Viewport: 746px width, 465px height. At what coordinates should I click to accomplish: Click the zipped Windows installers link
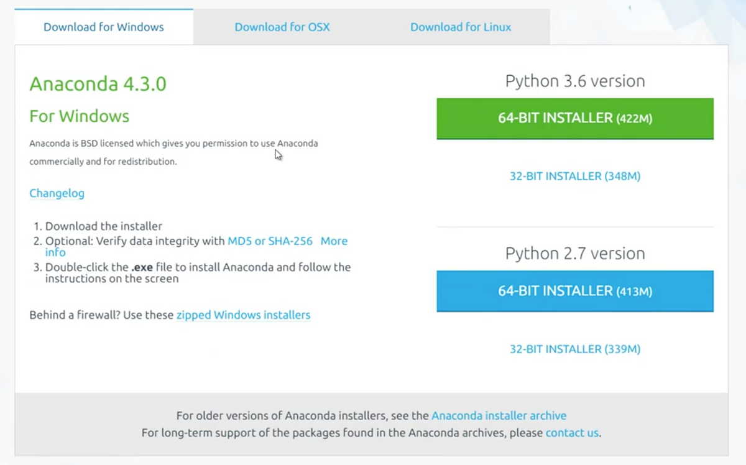pyautogui.click(x=243, y=315)
